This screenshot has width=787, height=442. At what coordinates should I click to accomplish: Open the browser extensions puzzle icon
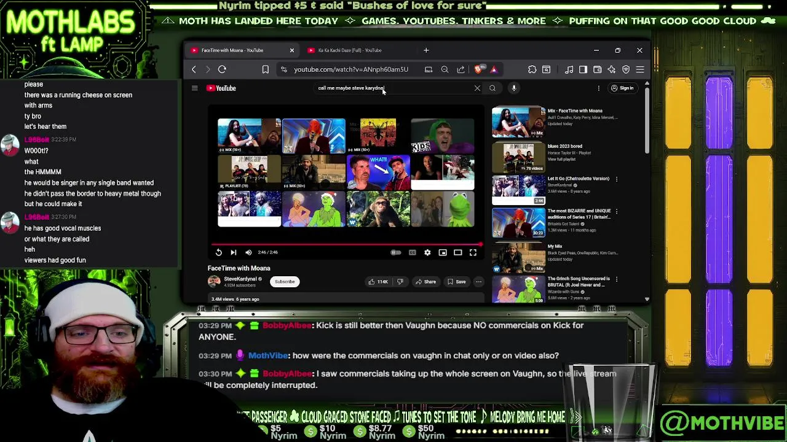[x=532, y=69]
